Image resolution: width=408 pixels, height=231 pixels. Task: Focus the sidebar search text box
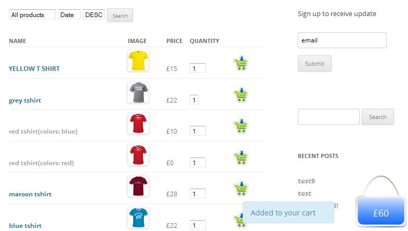tap(328, 117)
